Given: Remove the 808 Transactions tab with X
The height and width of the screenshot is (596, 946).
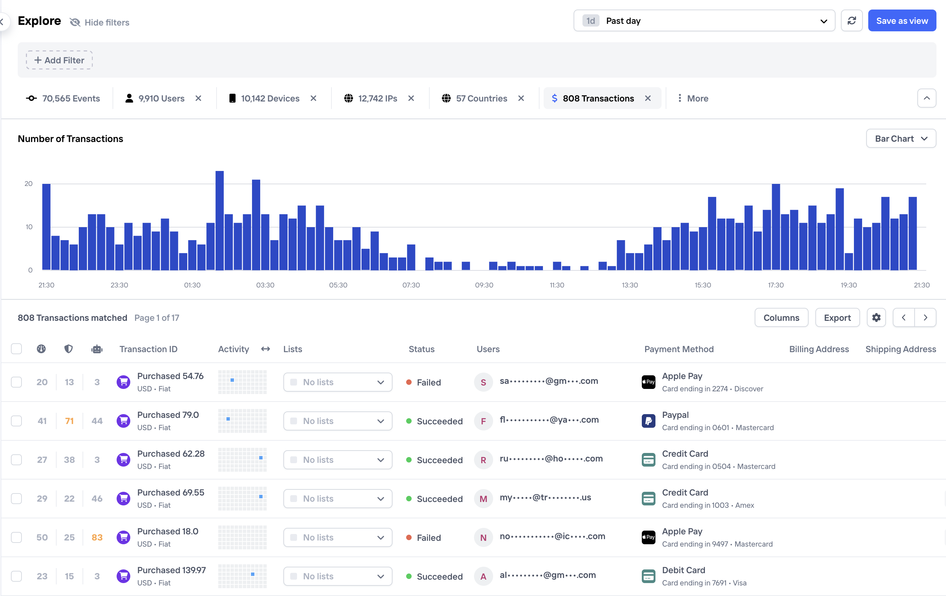Looking at the screenshot, I should (648, 98).
